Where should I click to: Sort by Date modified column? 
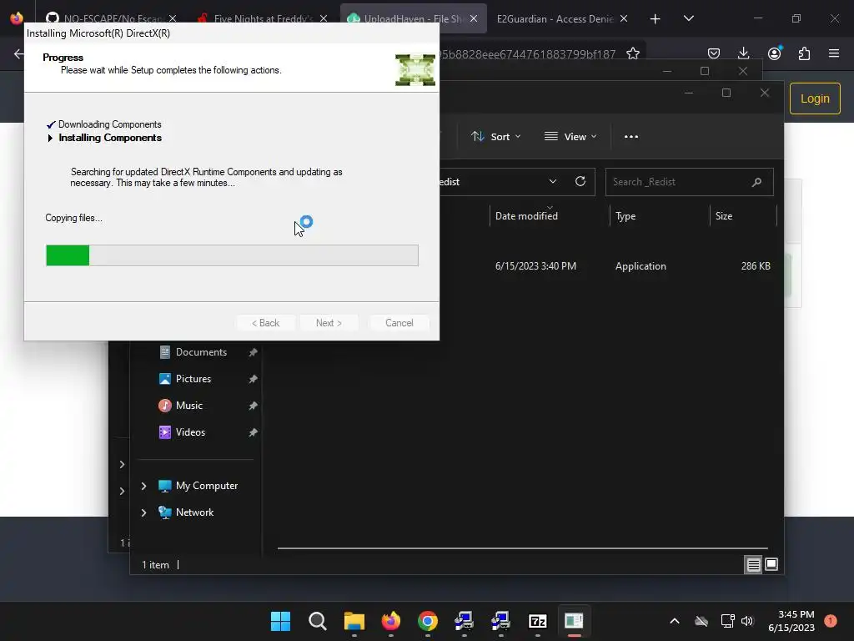pyautogui.click(x=549, y=216)
